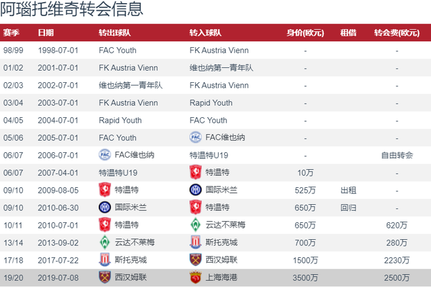431x287 pixels.
Task: Click the 西汉姆联 crest in the 17/18 row
Action: 195,260
